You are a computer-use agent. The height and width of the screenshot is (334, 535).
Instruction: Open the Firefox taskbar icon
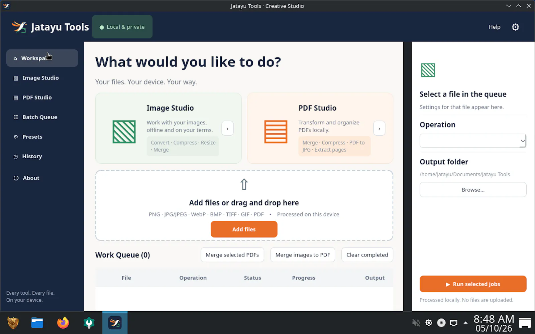pyautogui.click(x=63, y=323)
